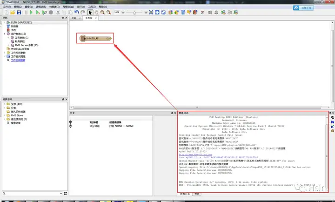
Task: Expand the 分类 folder
Action: click(4, 108)
